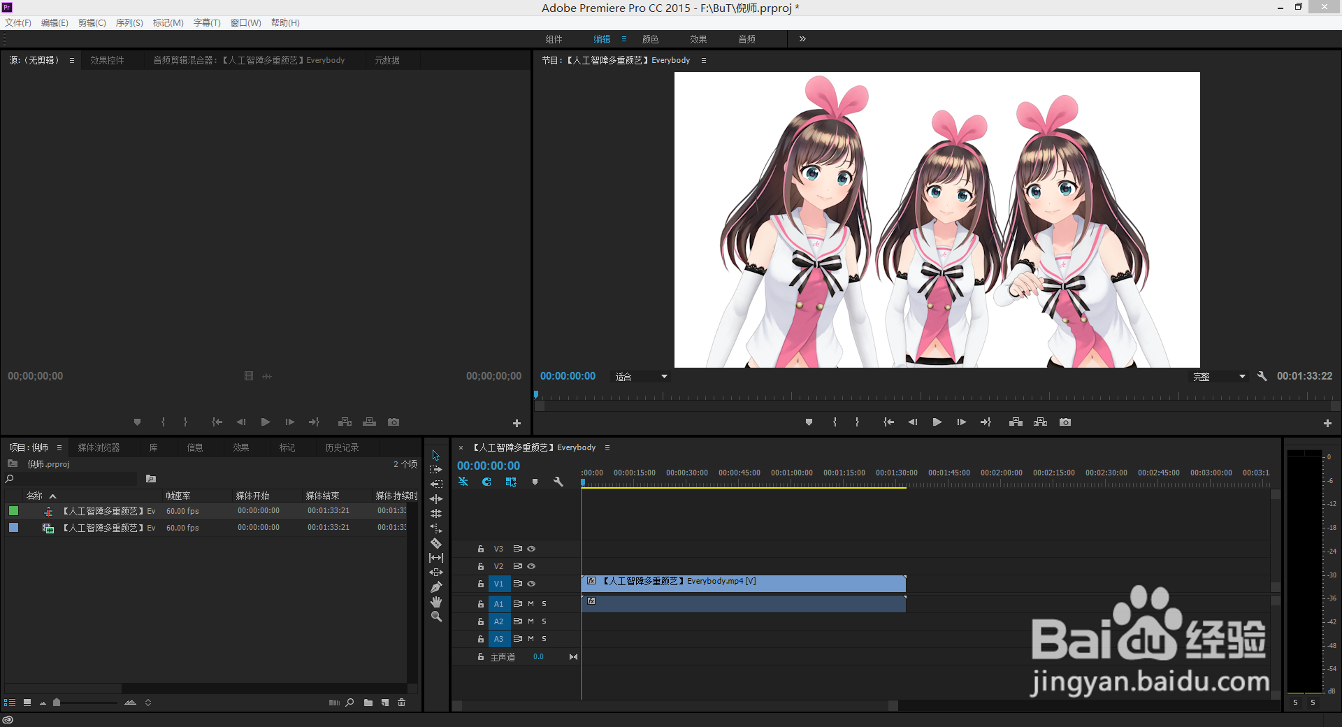Hide the V2 track output
Image resolution: width=1342 pixels, height=727 pixels.
531,566
